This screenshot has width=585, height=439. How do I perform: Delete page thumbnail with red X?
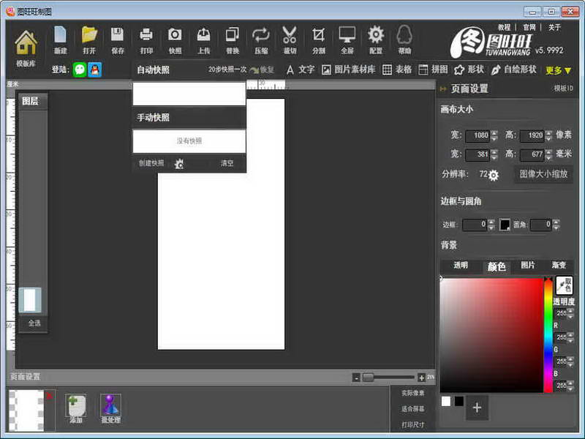(x=49, y=396)
